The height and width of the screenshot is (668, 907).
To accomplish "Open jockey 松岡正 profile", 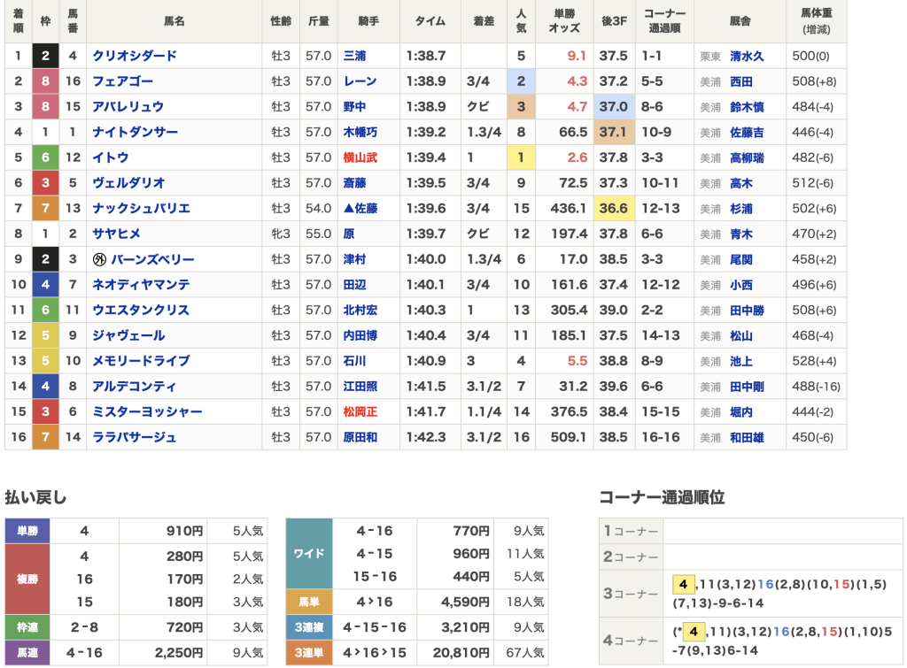I will tap(360, 412).
